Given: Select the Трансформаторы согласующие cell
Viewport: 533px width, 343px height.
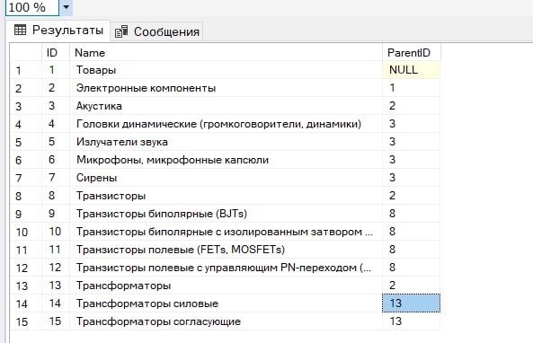Looking at the screenshot, I should (x=226, y=321).
